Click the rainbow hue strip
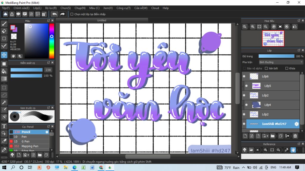Viewport: 305px width, 171px height. tap(52, 41)
